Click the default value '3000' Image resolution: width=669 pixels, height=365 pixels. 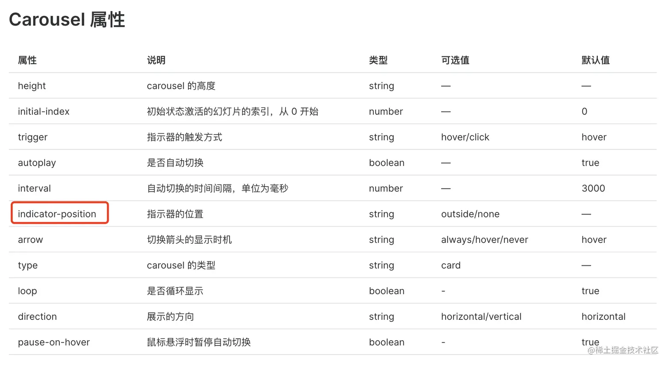coord(593,188)
